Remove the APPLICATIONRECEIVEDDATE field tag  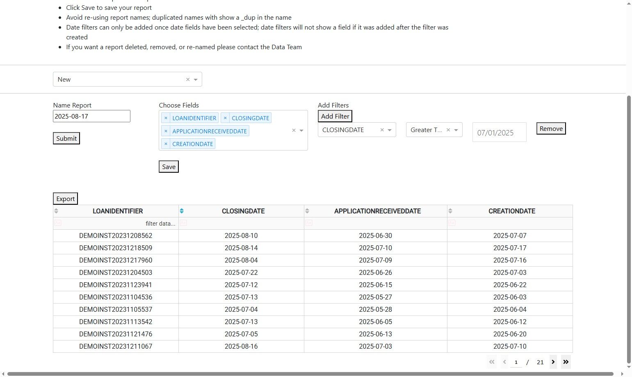pyautogui.click(x=166, y=131)
